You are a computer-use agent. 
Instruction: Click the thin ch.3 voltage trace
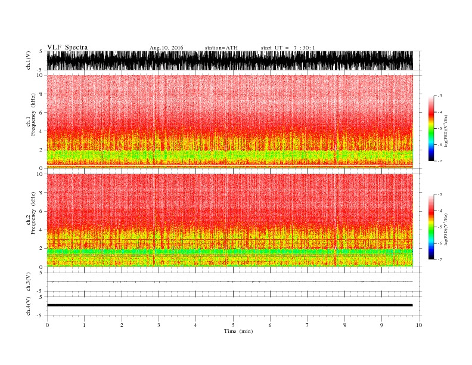coord(229,282)
